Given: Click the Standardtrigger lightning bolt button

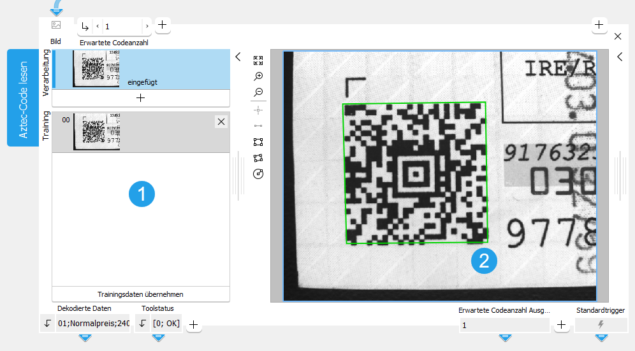Looking at the screenshot, I should coord(601,324).
